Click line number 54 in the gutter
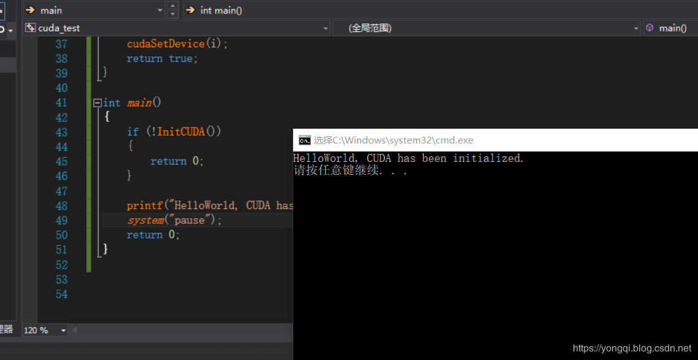698x360 pixels. click(61, 294)
